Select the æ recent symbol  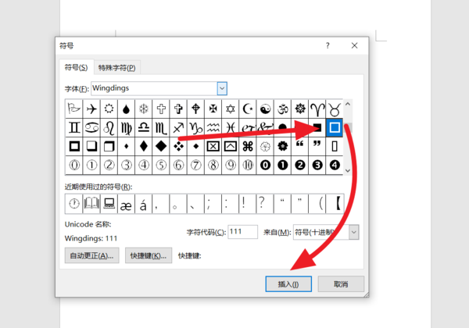pos(126,204)
